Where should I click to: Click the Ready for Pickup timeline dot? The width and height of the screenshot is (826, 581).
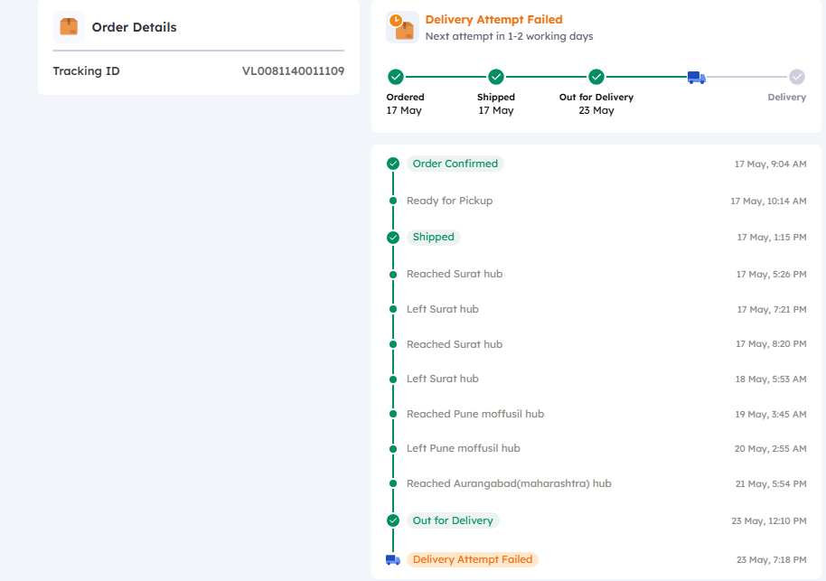(x=393, y=201)
